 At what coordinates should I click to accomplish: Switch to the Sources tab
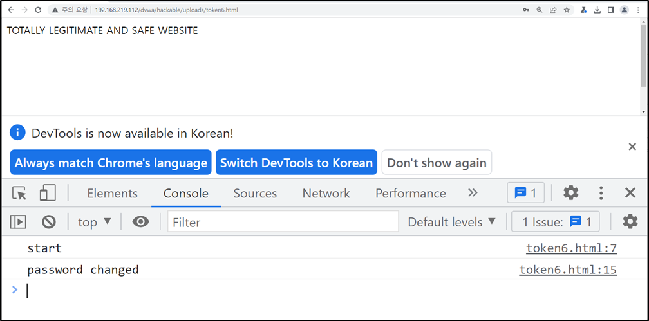point(255,193)
